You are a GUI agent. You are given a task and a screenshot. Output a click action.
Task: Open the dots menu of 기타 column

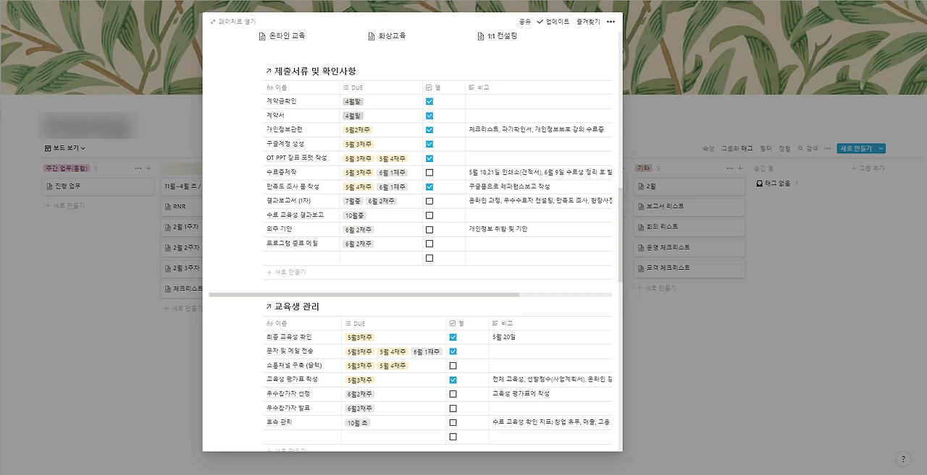point(729,168)
